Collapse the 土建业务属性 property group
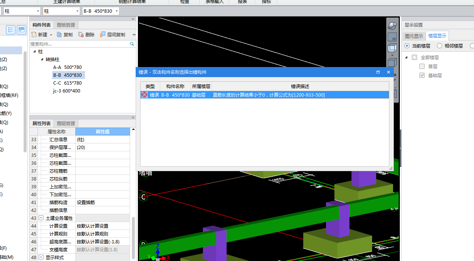474x261 pixels. tap(41, 218)
